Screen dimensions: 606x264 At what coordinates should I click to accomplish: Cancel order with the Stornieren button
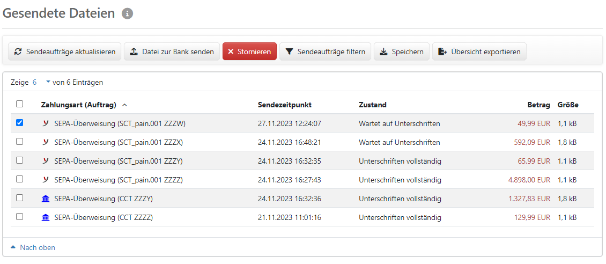[x=250, y=52]
